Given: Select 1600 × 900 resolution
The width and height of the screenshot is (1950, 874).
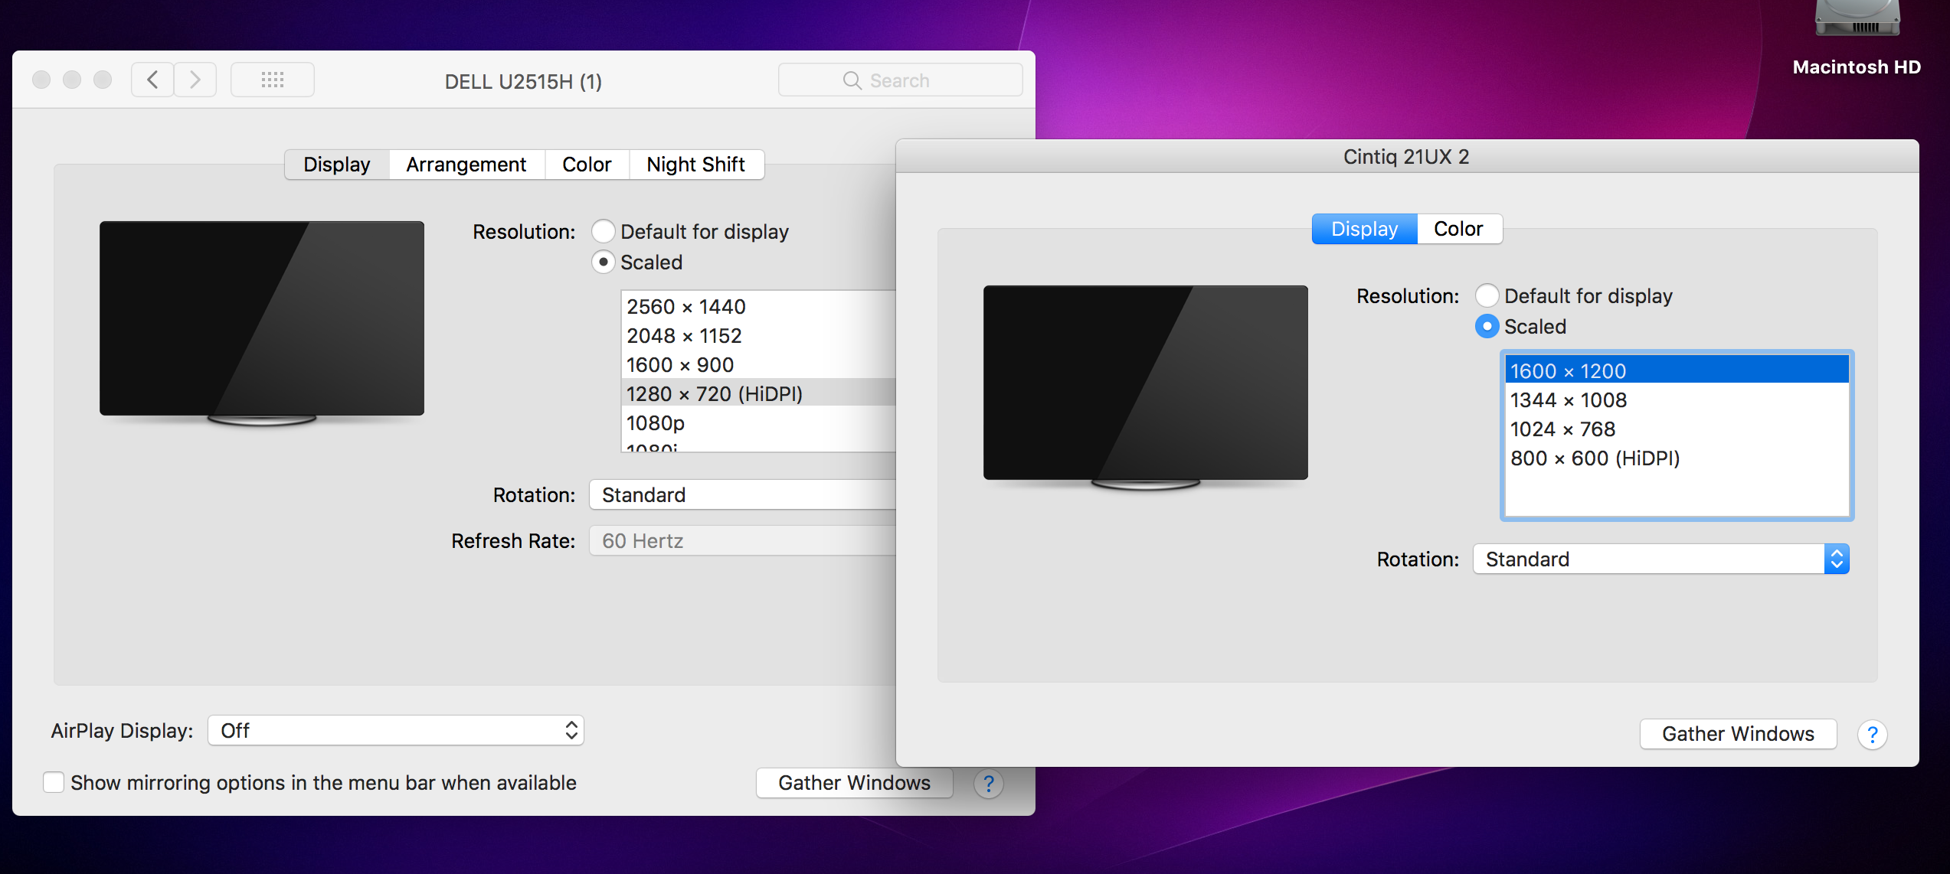Looking at the screenshot, I should click(758, 364).
